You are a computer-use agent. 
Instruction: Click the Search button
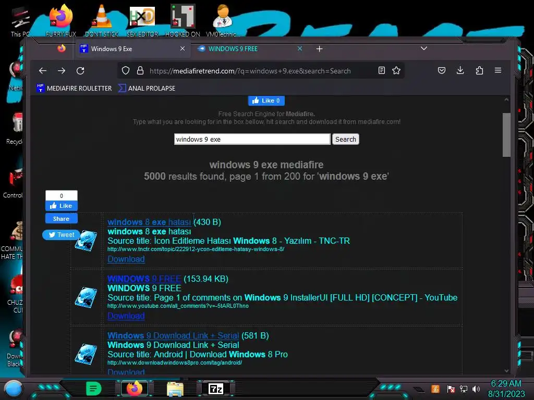(345, 139)
